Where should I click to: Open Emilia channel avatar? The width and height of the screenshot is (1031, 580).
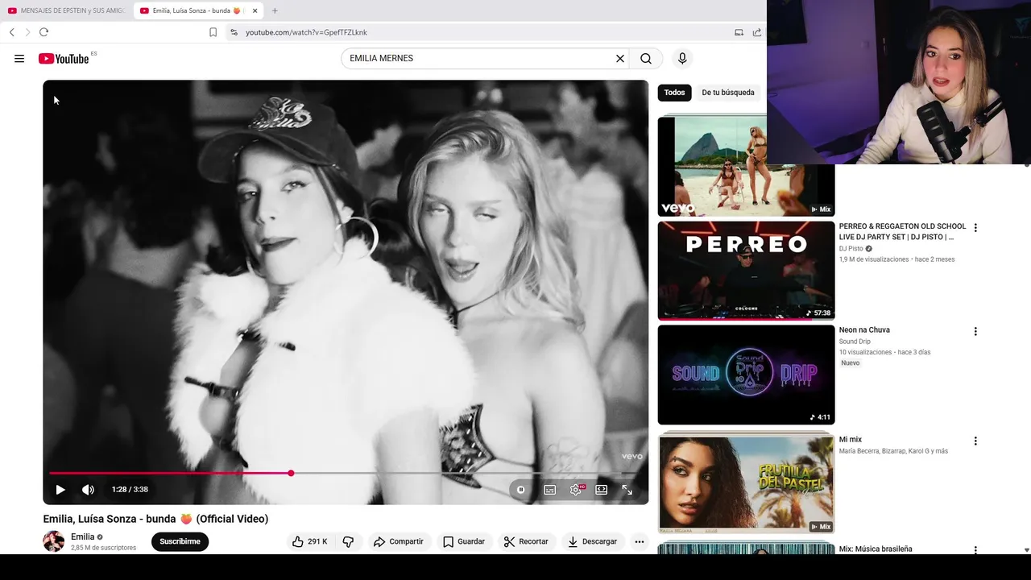(54, 541)
